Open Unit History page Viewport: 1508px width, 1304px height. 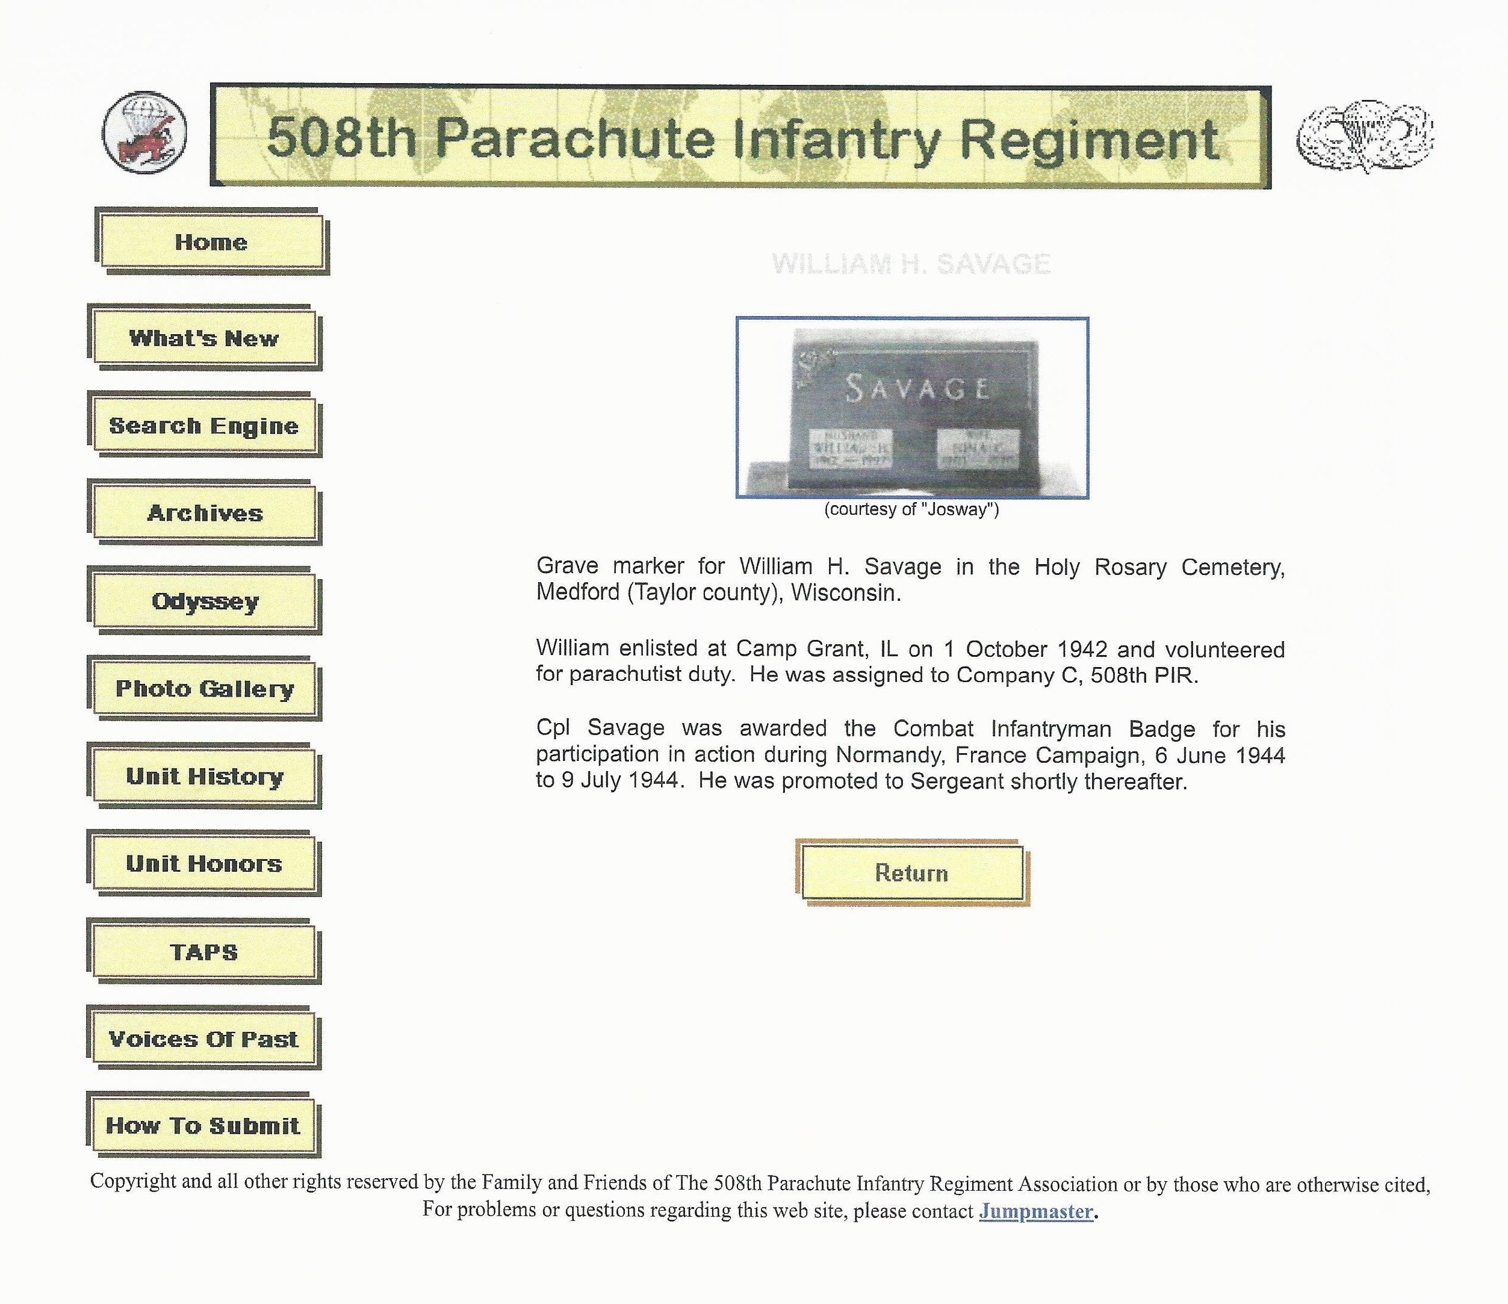click(204, 775)
